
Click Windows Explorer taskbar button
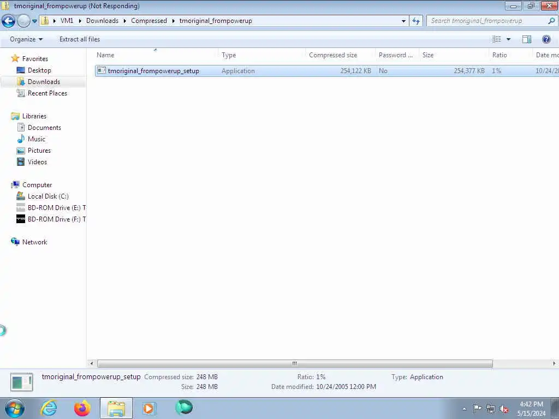tap(116, 408)
